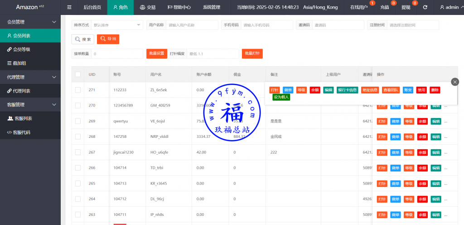Open 会员等级 from the sidebar
The height and width of the screenshot is (225, 464).
click(30, 49)
